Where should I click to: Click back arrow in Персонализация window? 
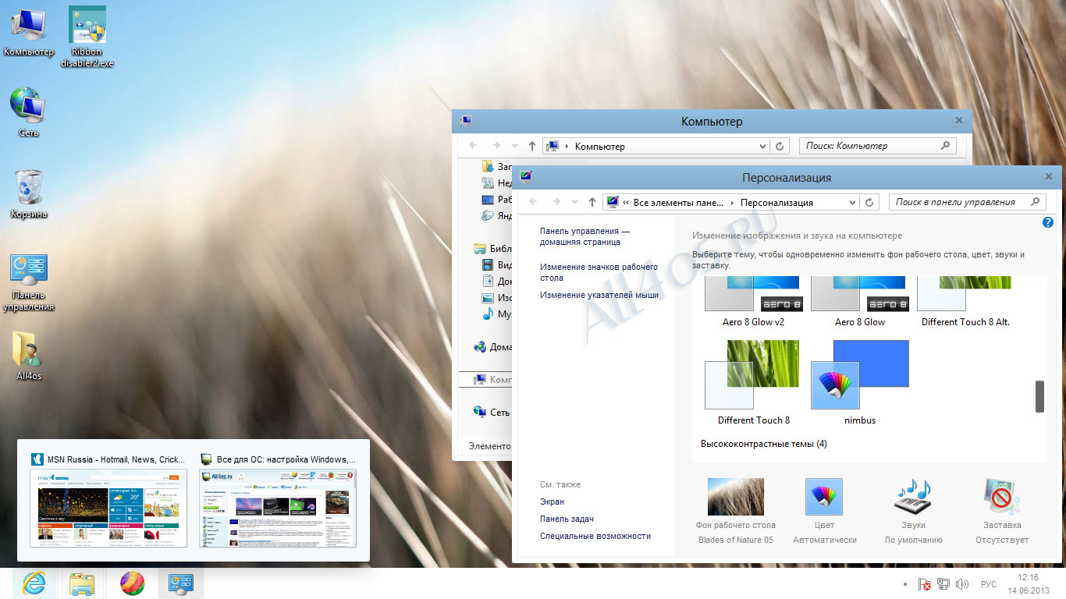tap(533, 202)
